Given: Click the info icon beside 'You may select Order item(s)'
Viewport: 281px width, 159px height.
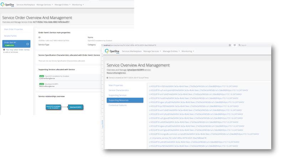Looking at the screenshot, I should tap(4, 50).
